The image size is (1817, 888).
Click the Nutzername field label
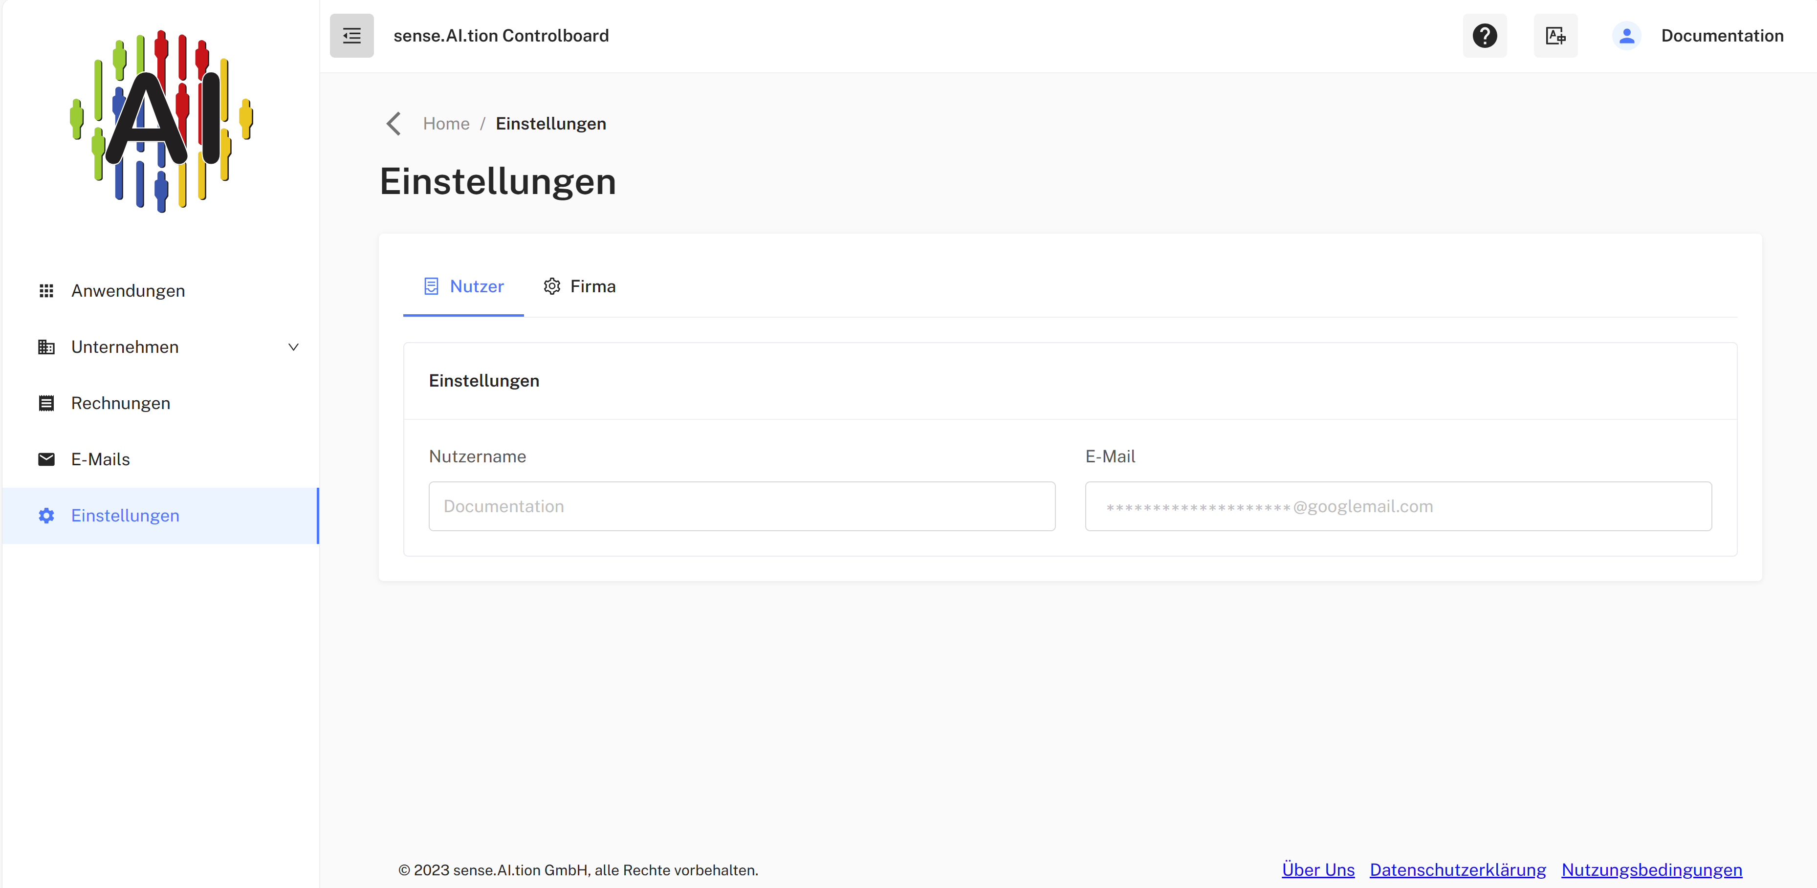coord(477,456)
